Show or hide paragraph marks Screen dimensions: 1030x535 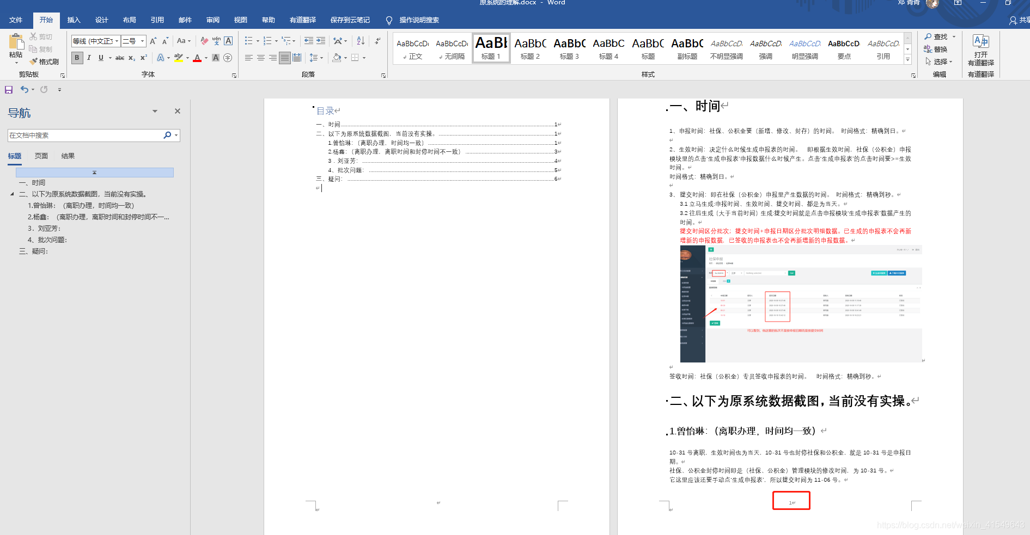pyautogui.click(x=378, y=41)
